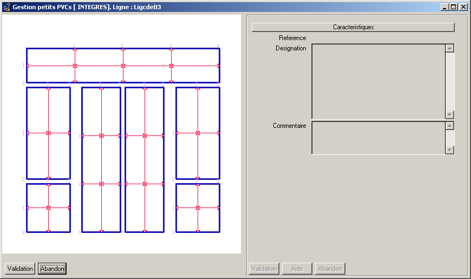Screen dimensions: 471x279
Task: Click the Aide button in the right panel
Action: [297, 269]
